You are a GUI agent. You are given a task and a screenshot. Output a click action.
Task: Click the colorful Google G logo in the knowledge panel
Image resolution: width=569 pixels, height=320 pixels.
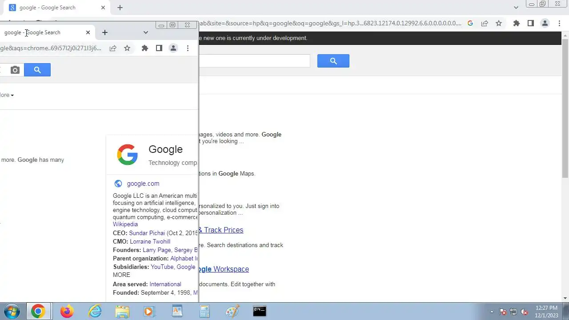click(128, 154)
